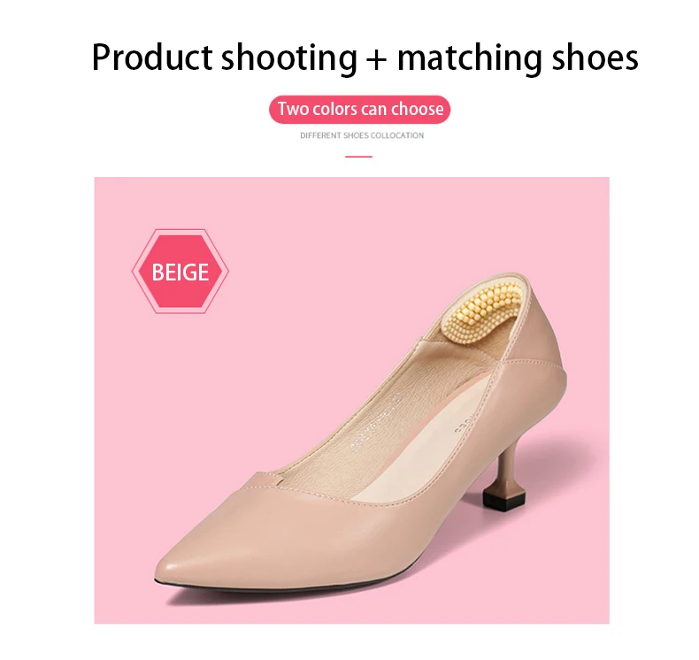Click the word "COLLOCATION" in the subtitle

(x=396, y=135)
